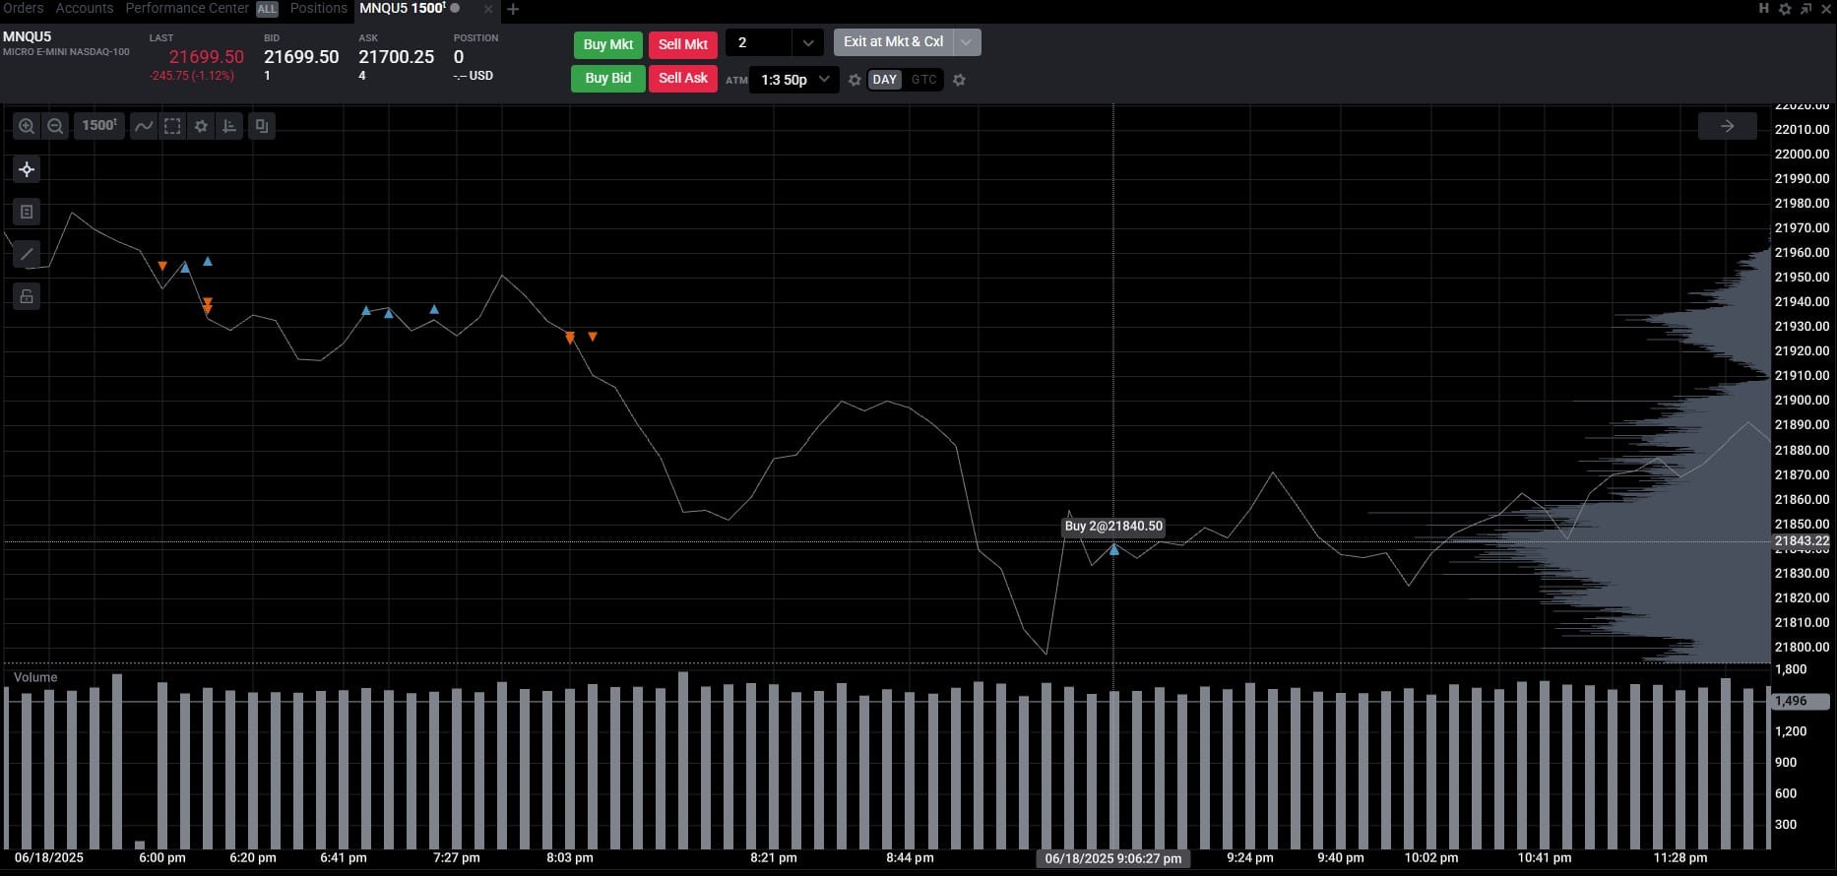The height and width of the screenshot is (876, 1837).
Task: Click the Volume panel label
Action: pos(35,677)
